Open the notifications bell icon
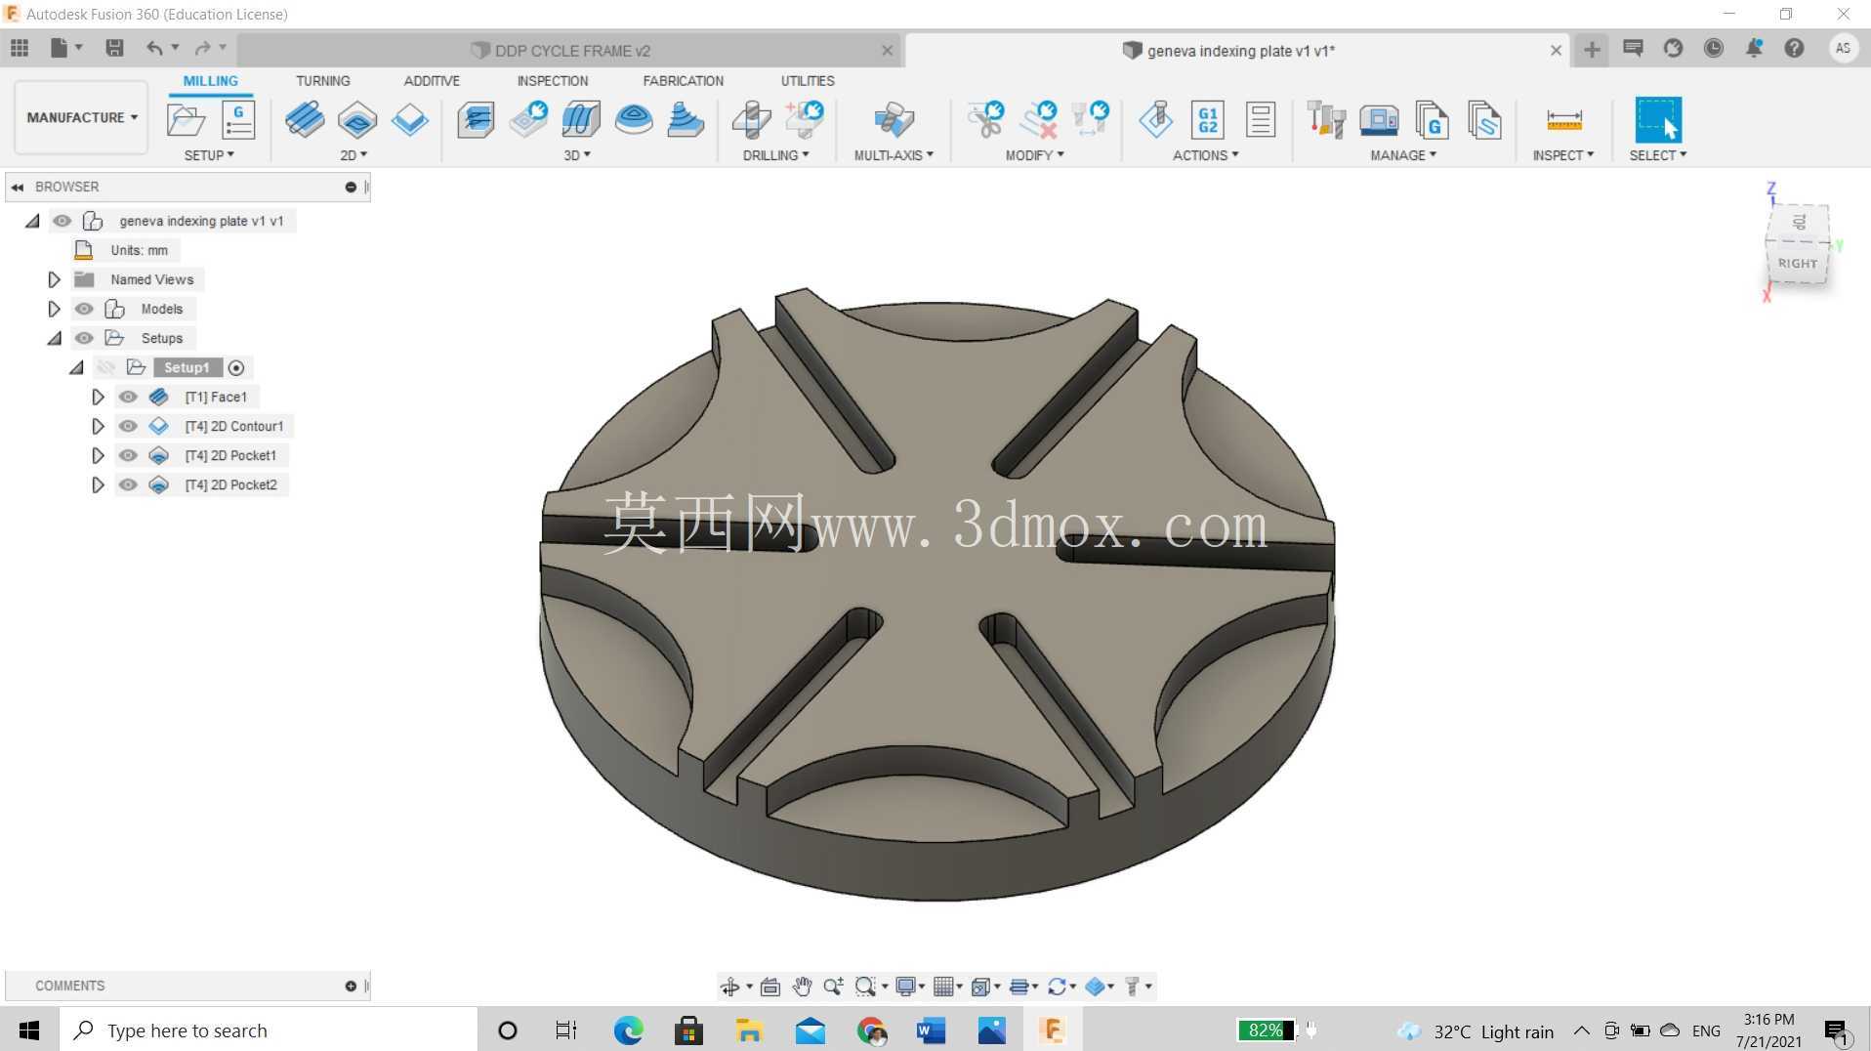The width and height of the screenshot is (1871, 1051). [x=1754, y=48]
